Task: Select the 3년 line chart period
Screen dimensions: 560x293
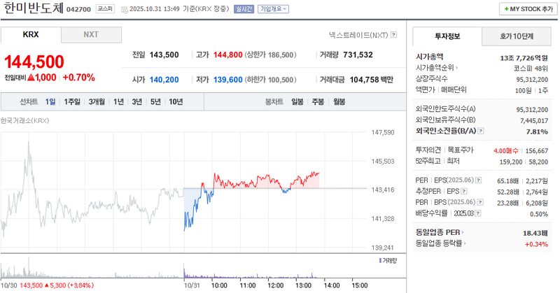Action: click(136, 101)
